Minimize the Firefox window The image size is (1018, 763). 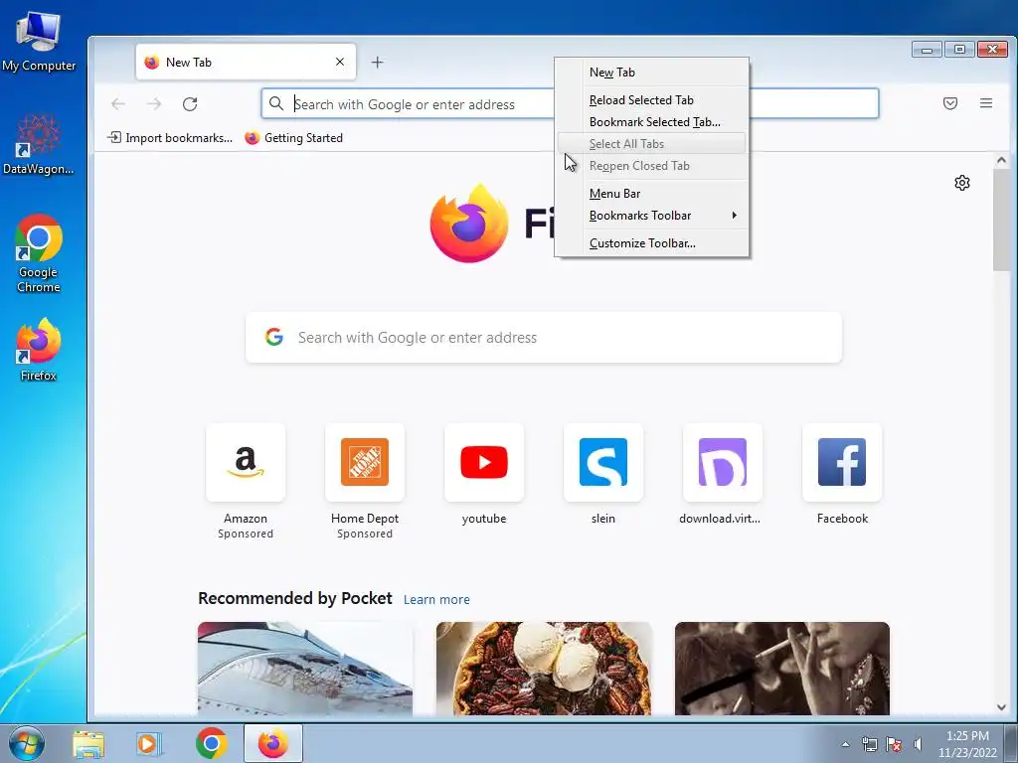pyautogui.click(x=927, y=50)
